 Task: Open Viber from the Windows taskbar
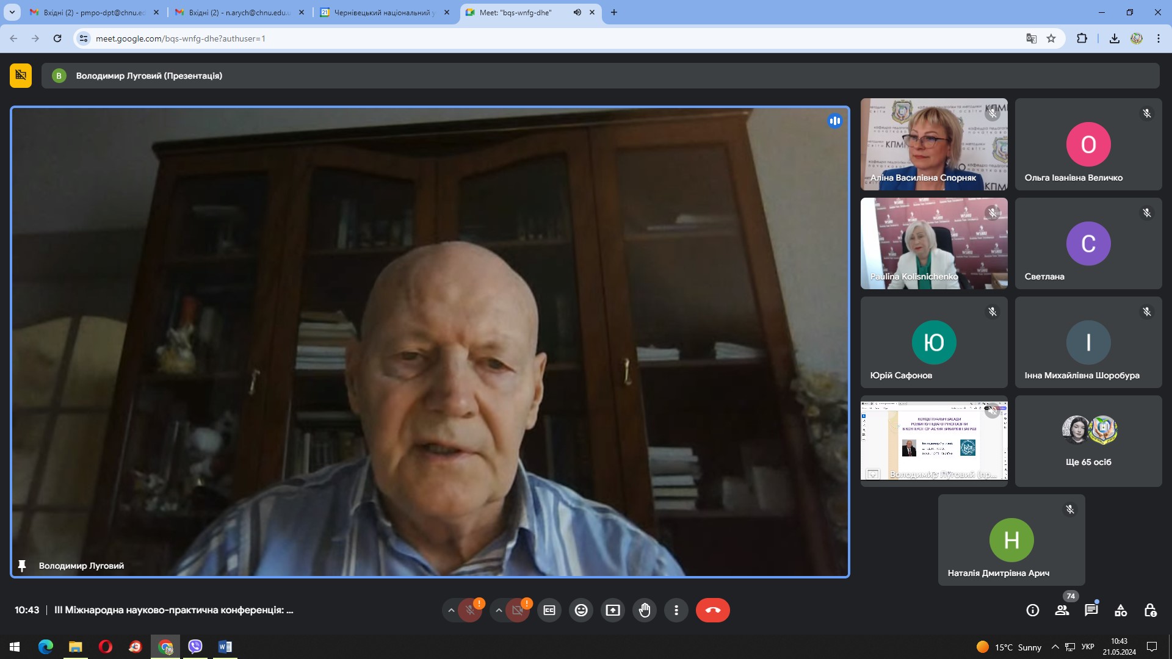[x=195, y=647]
